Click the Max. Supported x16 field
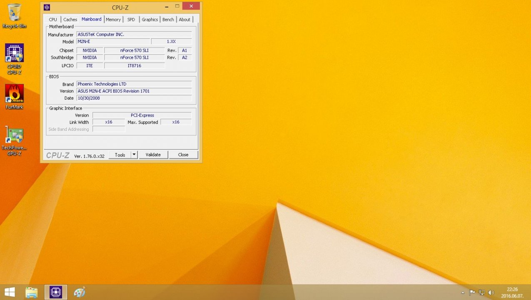This screenshot has width=531, height=300. point(176,122)
